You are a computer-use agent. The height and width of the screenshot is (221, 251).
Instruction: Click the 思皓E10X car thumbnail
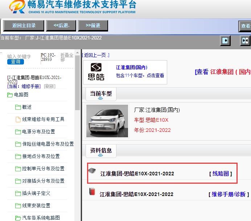107,121
